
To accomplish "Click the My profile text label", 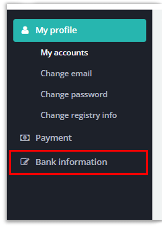I will [56, 30].
